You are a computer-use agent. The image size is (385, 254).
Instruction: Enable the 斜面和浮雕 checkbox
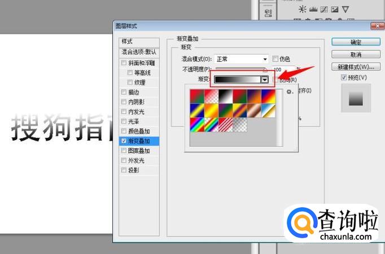tap(124, 63)
